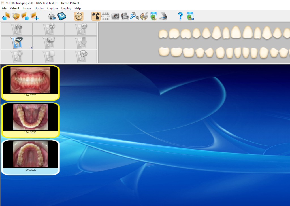Export to Word with blue W icon

62,16
